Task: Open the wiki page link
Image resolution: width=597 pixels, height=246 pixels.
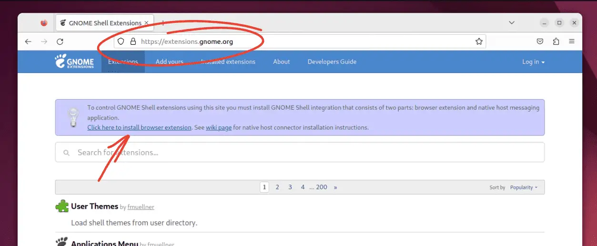Action: pos(219,127)
